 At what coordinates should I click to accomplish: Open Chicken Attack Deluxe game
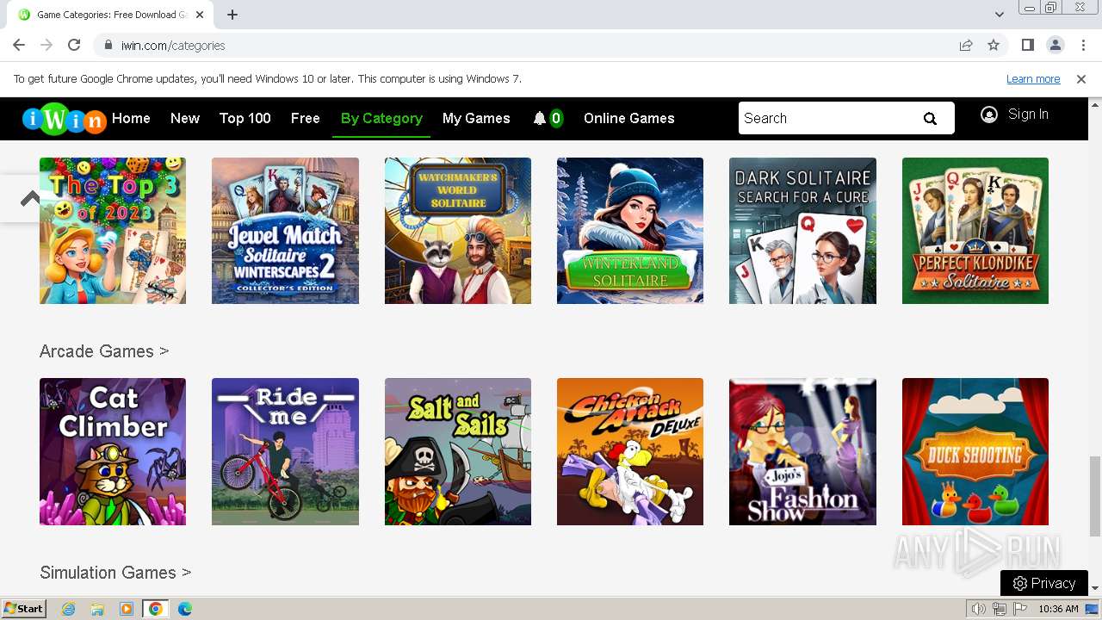(630, 451)
